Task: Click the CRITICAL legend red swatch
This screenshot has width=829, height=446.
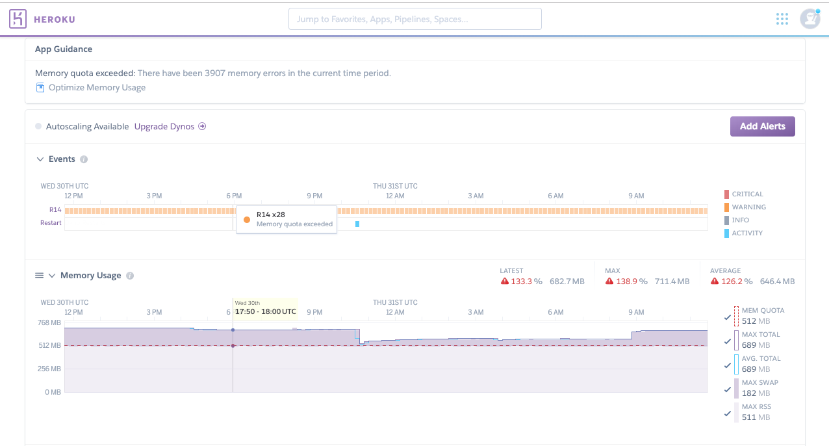Action: click(x=726, y=194)
